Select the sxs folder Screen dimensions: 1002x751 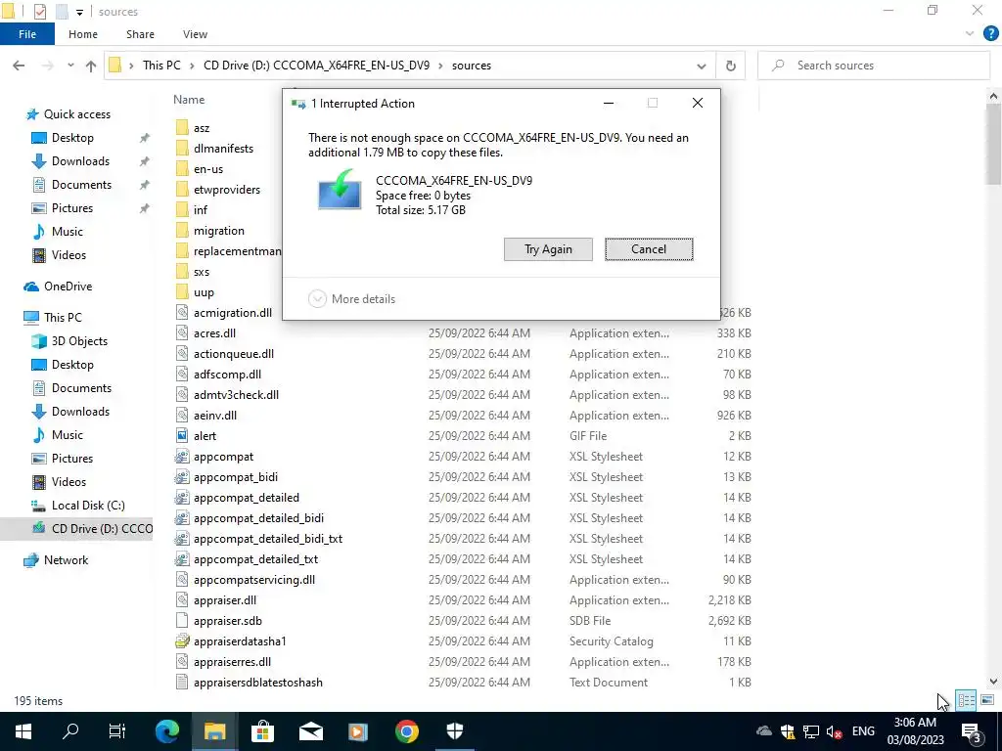pos(202,272)
